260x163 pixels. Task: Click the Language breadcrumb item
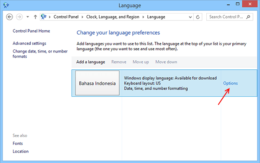156,17
